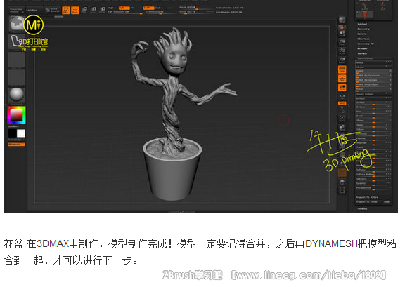
Task: Adjust the Inflate Balloon slider
Action: tap(373, 174)
